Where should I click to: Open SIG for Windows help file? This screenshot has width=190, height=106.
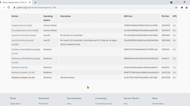[174, 67]
